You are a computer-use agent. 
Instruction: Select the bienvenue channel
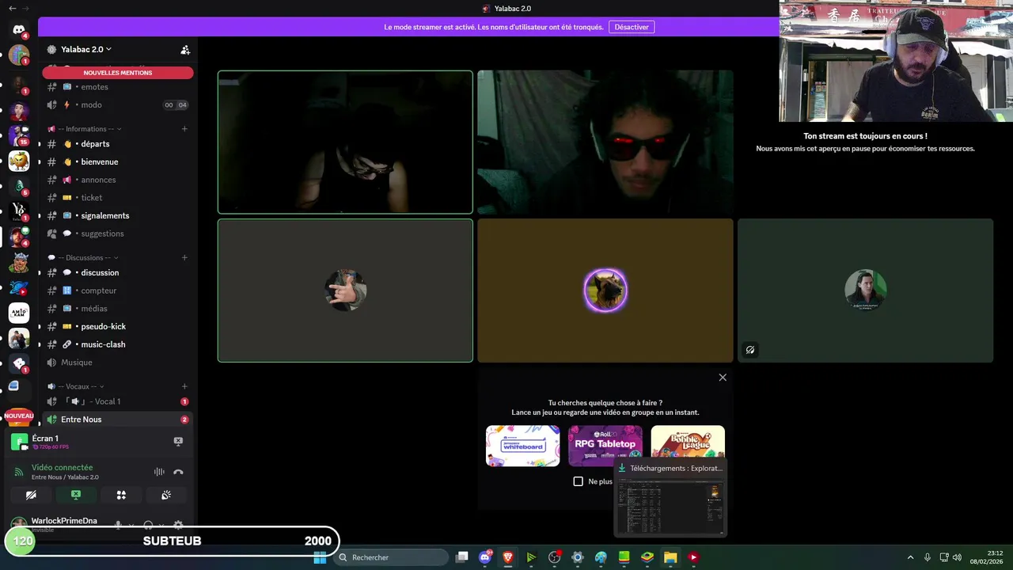click(x=117, y=161)
